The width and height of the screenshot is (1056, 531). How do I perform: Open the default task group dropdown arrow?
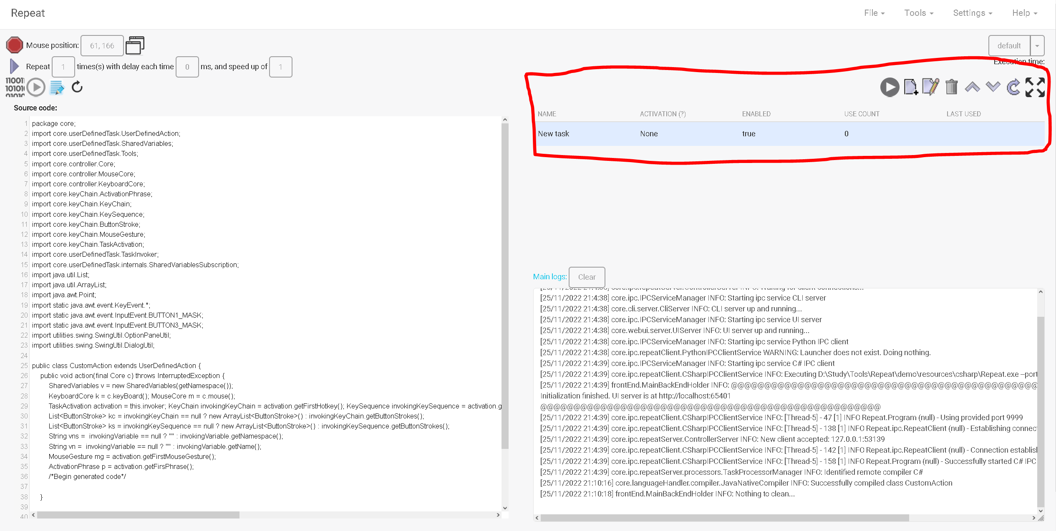coord(1037,46)
